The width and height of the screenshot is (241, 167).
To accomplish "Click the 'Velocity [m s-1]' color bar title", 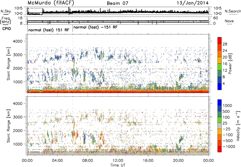I will pos(238,126).
